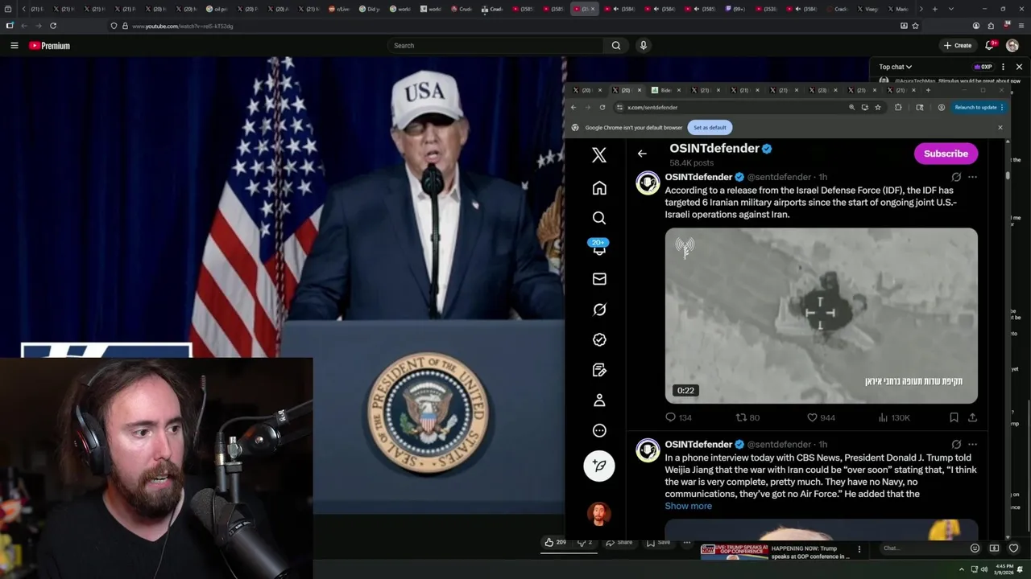This screenshot has width=1031, height=579.
Task: Click the YouTube search magnifier button
Action: pos(616,45)
